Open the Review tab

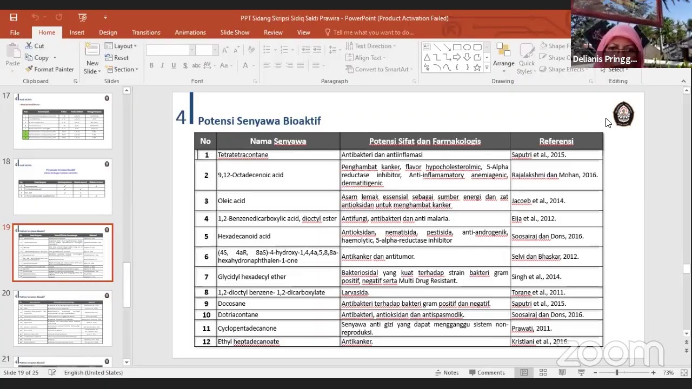[273, 32]
